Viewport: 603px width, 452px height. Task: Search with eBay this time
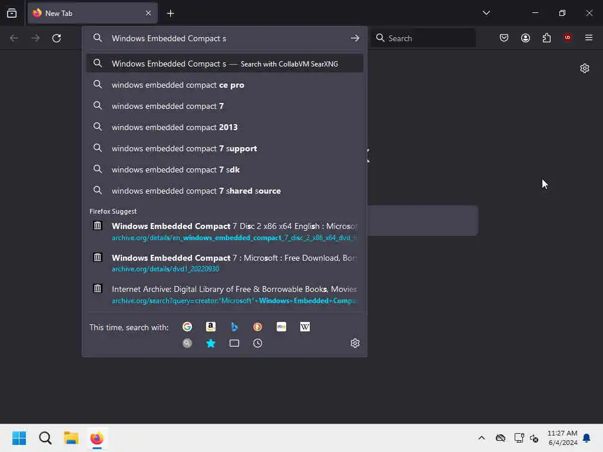pyautogui.click(x=281, y=327)
